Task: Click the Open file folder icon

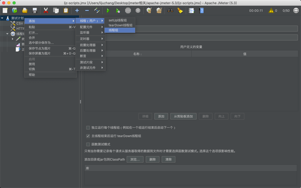Action: coord(25,10)
